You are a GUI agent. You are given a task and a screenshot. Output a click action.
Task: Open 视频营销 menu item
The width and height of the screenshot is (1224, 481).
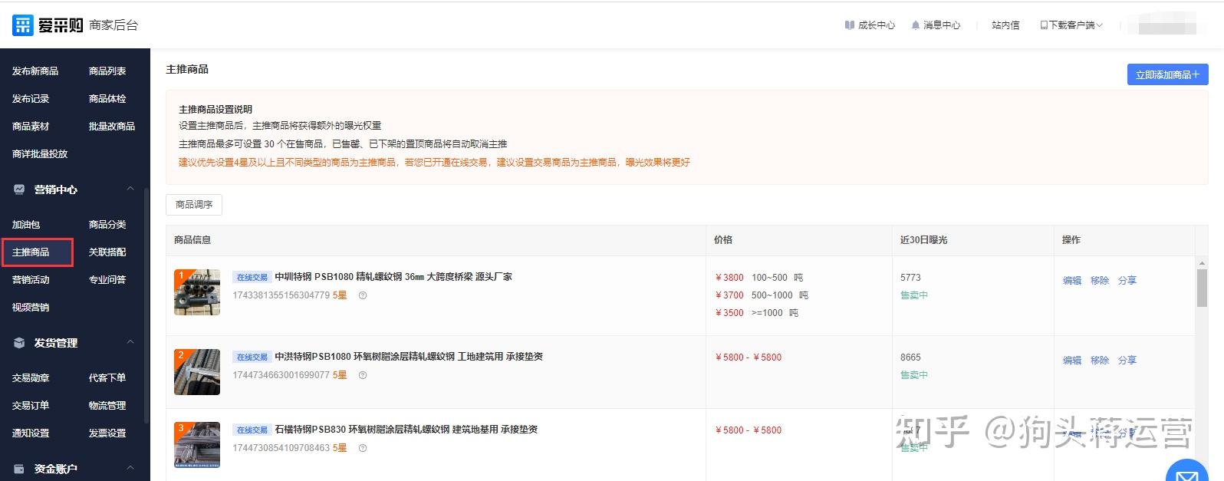click(x=31, y=308)
